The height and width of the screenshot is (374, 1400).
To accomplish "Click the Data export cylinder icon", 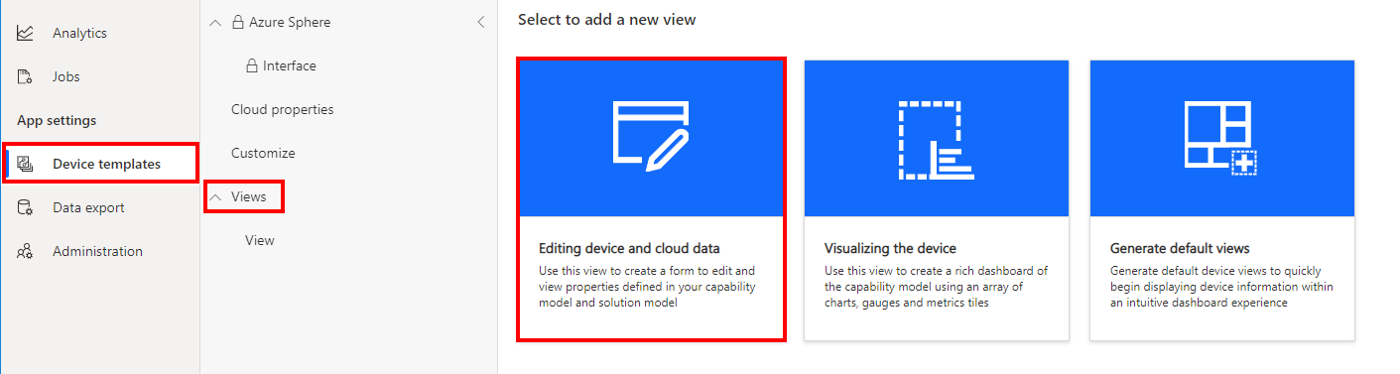I will click(x=26, y=207).
